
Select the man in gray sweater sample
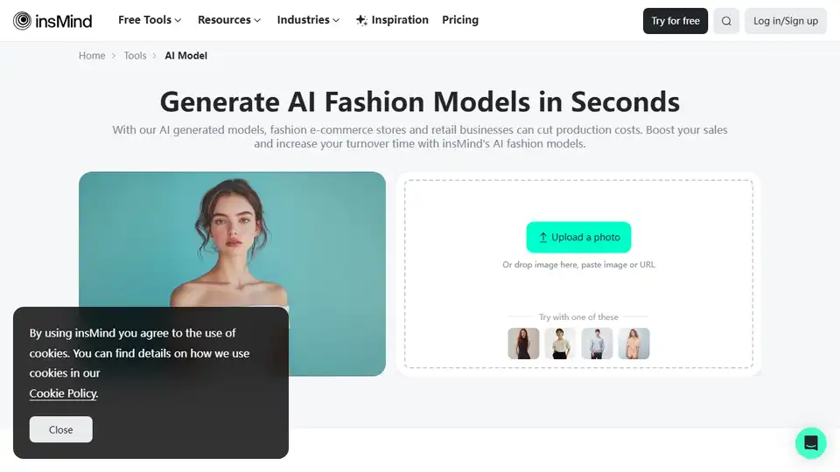(597, 344)
